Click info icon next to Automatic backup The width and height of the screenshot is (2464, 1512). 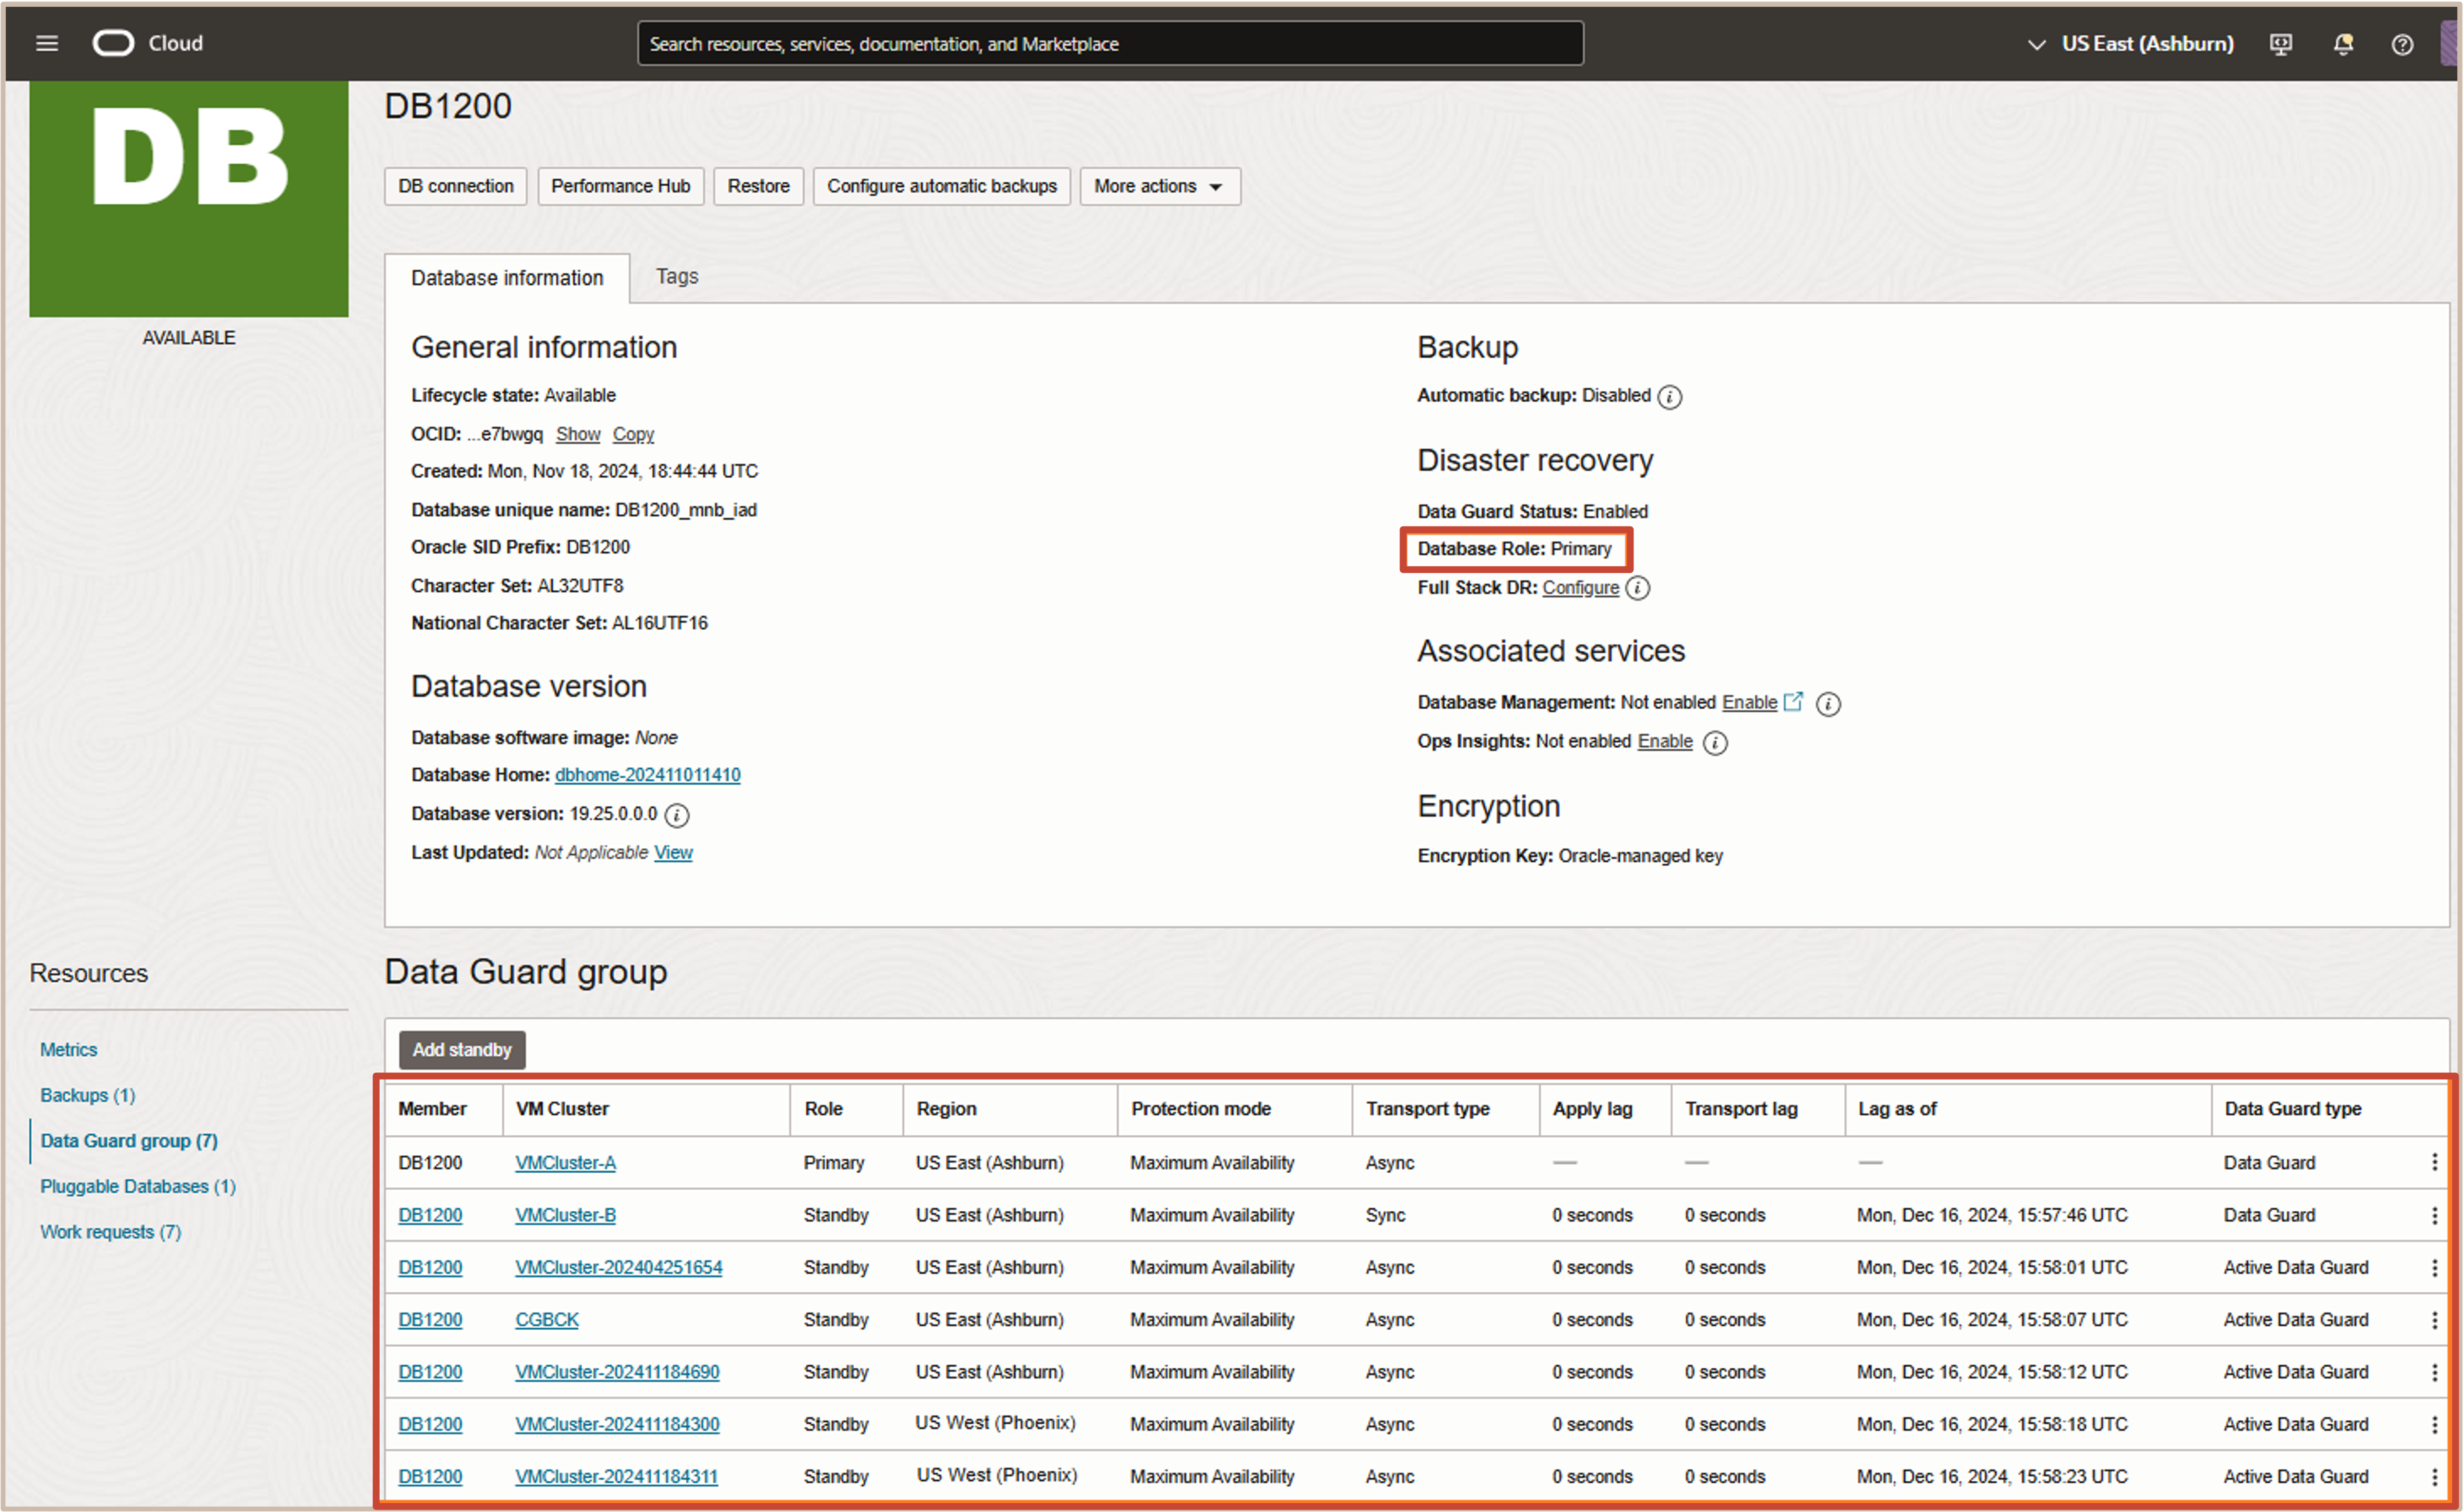tap(1669, 397)
